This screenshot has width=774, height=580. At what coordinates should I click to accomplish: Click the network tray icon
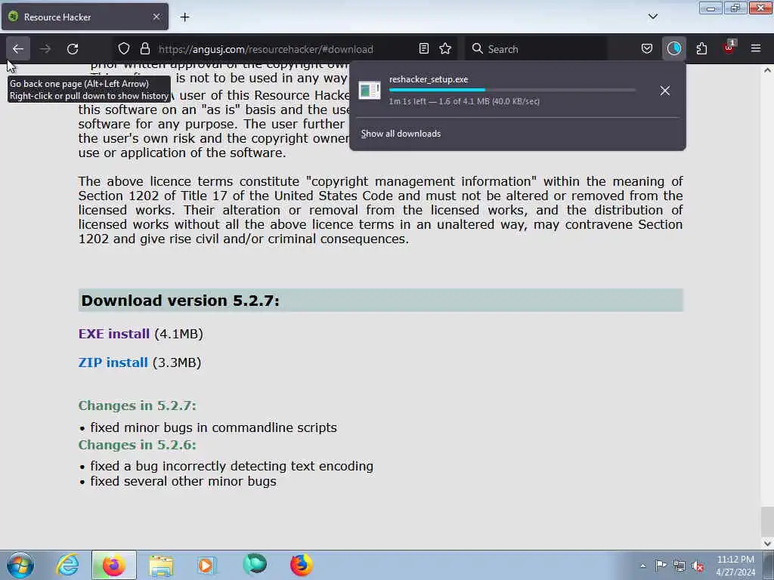[680, 566]
